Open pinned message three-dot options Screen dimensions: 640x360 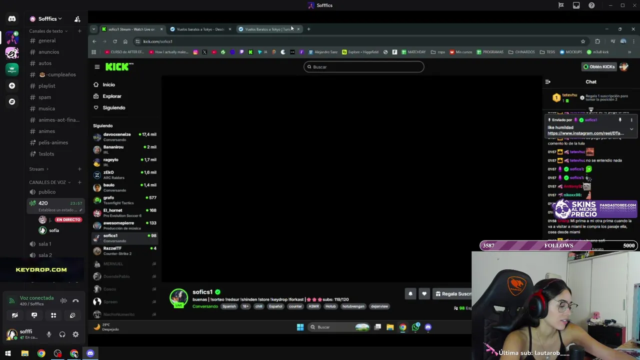coord(631,120)
